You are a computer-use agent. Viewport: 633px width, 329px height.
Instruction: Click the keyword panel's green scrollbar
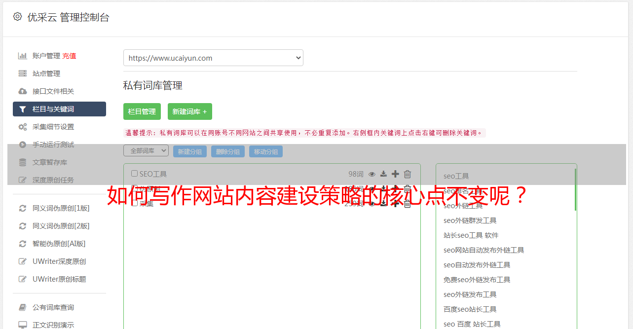tap(575, 190)
